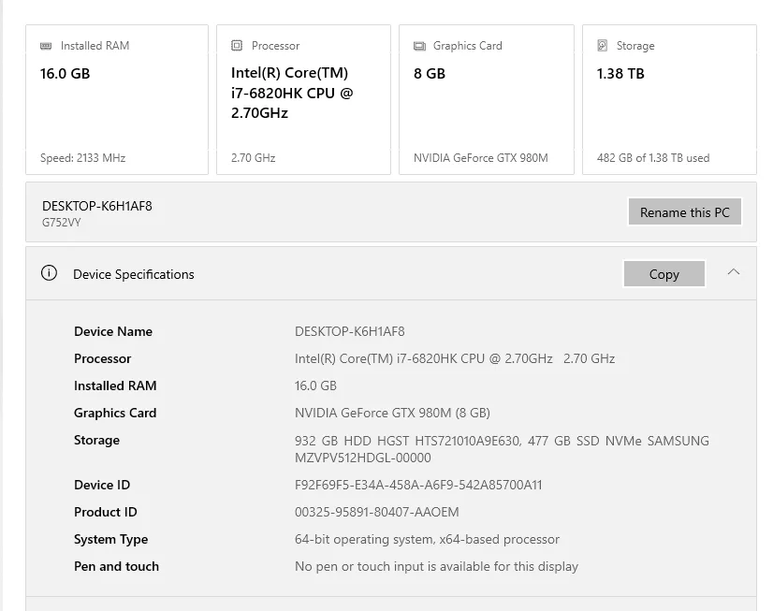This screenshot has width=773, height=611.
Task: Open the Installed RAM 16.0 GB card
Action: [x=117, y=99]
